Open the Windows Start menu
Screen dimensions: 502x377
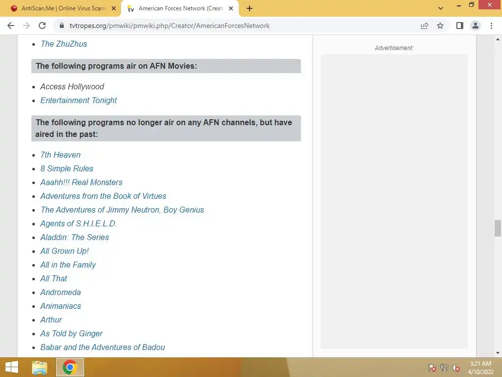tap(12, 367)
